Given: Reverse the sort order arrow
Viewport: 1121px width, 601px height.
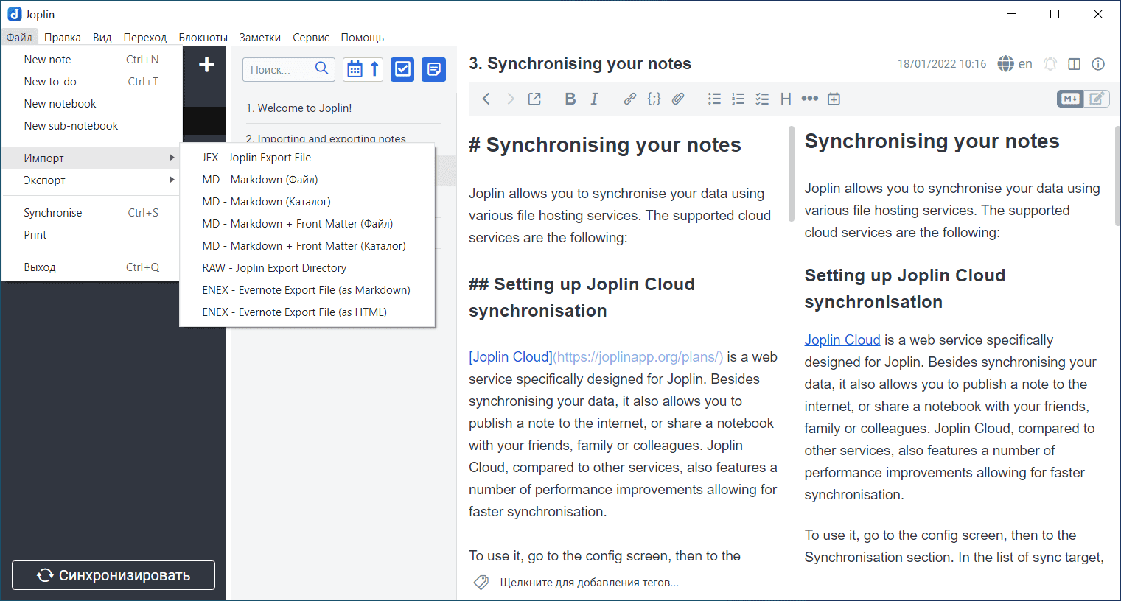Looking at the screenshot, I should [374, 69].
